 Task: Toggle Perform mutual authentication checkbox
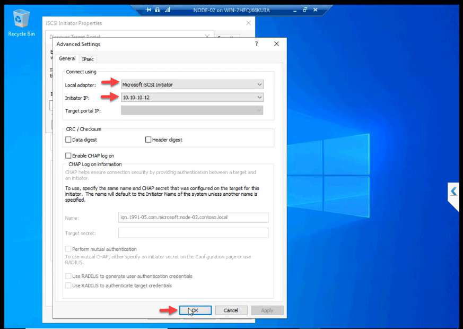coord(68,249)
